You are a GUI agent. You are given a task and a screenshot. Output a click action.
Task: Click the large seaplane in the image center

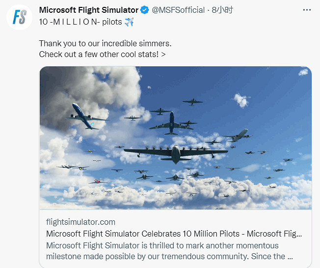pyautogui.click(x=175, y=152)
